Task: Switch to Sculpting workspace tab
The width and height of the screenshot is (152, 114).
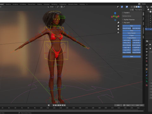Action: (x=15, y=4)
